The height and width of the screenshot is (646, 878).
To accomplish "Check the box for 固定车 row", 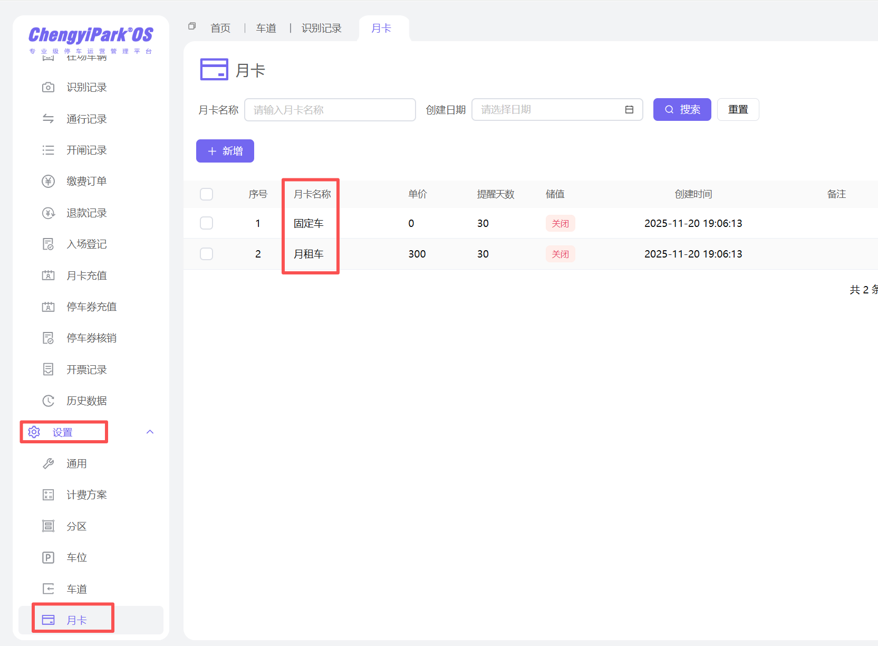I will click(206, 223).
